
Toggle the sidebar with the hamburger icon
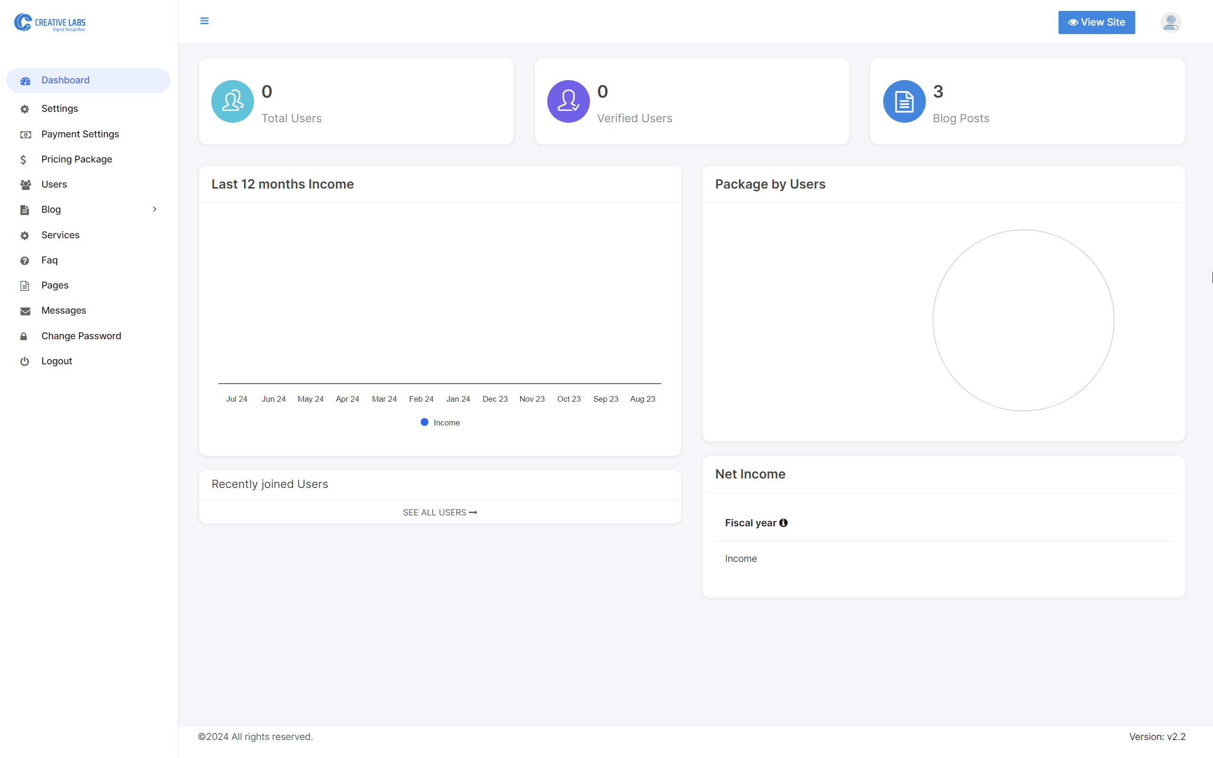[205, 21]
